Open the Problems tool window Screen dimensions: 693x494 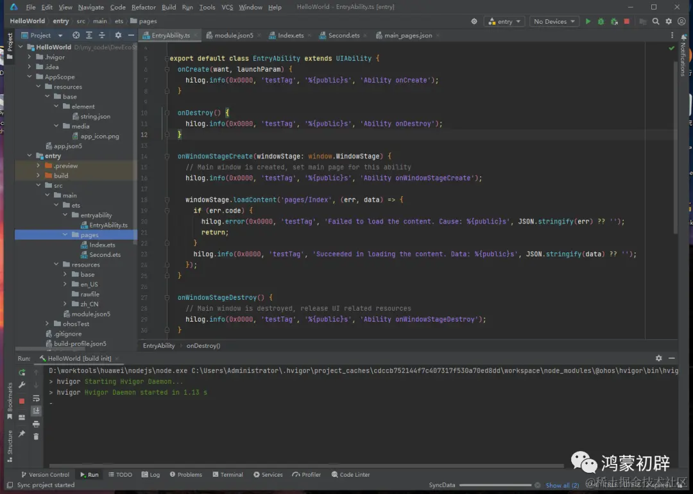coord(185,475)
